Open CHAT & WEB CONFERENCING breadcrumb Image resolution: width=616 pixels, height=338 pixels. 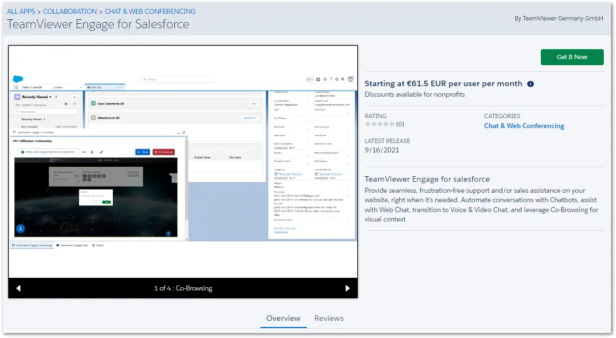click(150, 12)
